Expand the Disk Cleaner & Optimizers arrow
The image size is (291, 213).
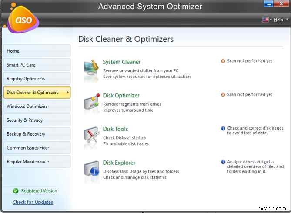click(x=68, y=93)
